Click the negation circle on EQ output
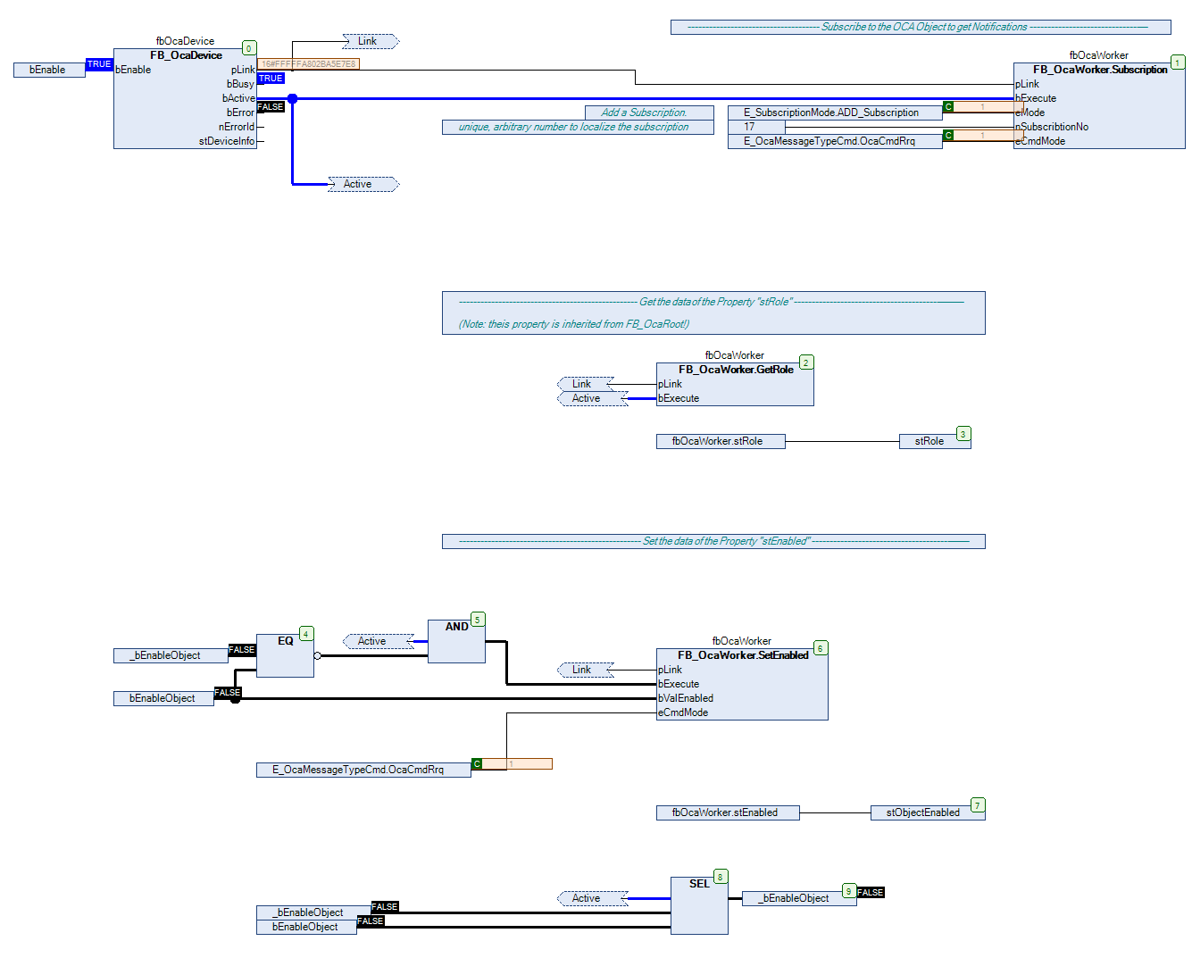1192x958 pixels. [318, 655]
